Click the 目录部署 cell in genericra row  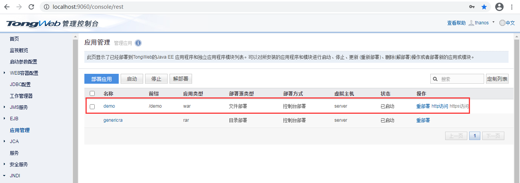pyautogui.click(x=238, y=120)
